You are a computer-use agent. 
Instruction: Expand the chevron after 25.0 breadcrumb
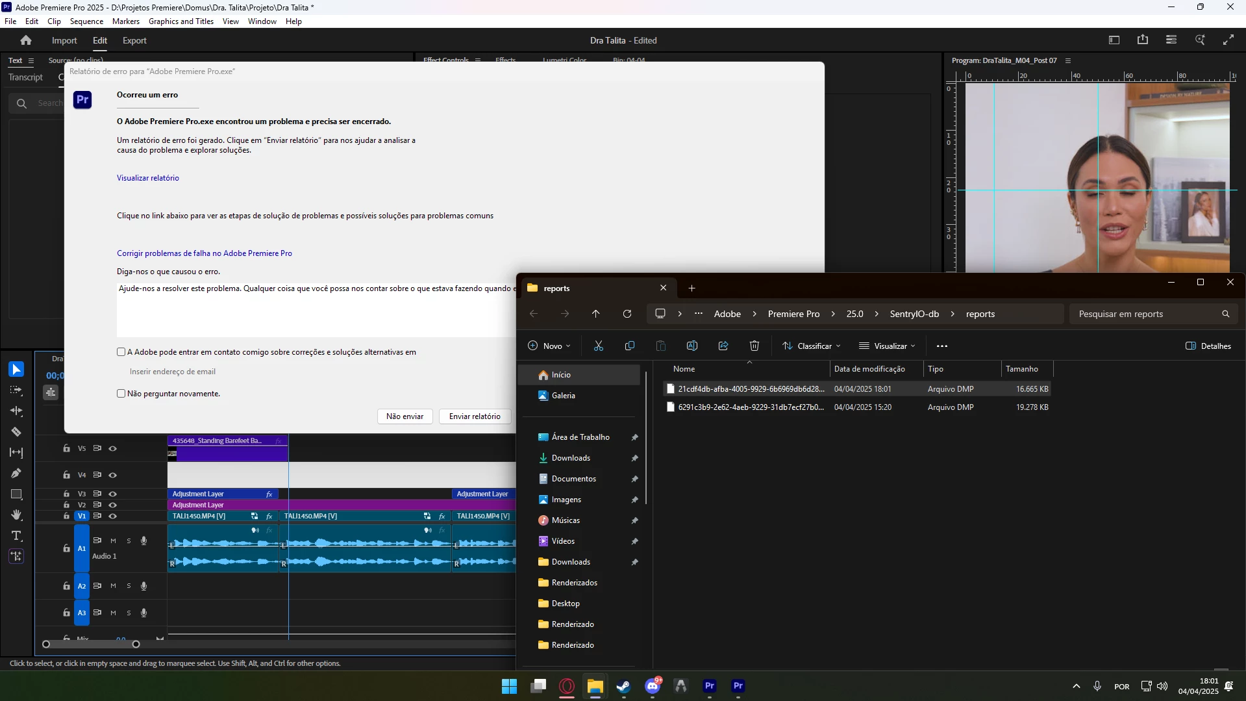[x=877, y=314]
